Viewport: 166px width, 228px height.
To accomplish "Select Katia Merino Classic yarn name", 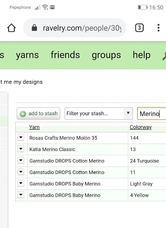I will pos(52,149).
